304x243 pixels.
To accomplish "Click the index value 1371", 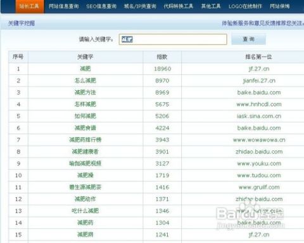I will pyautogui.click(x=162, y=199).
